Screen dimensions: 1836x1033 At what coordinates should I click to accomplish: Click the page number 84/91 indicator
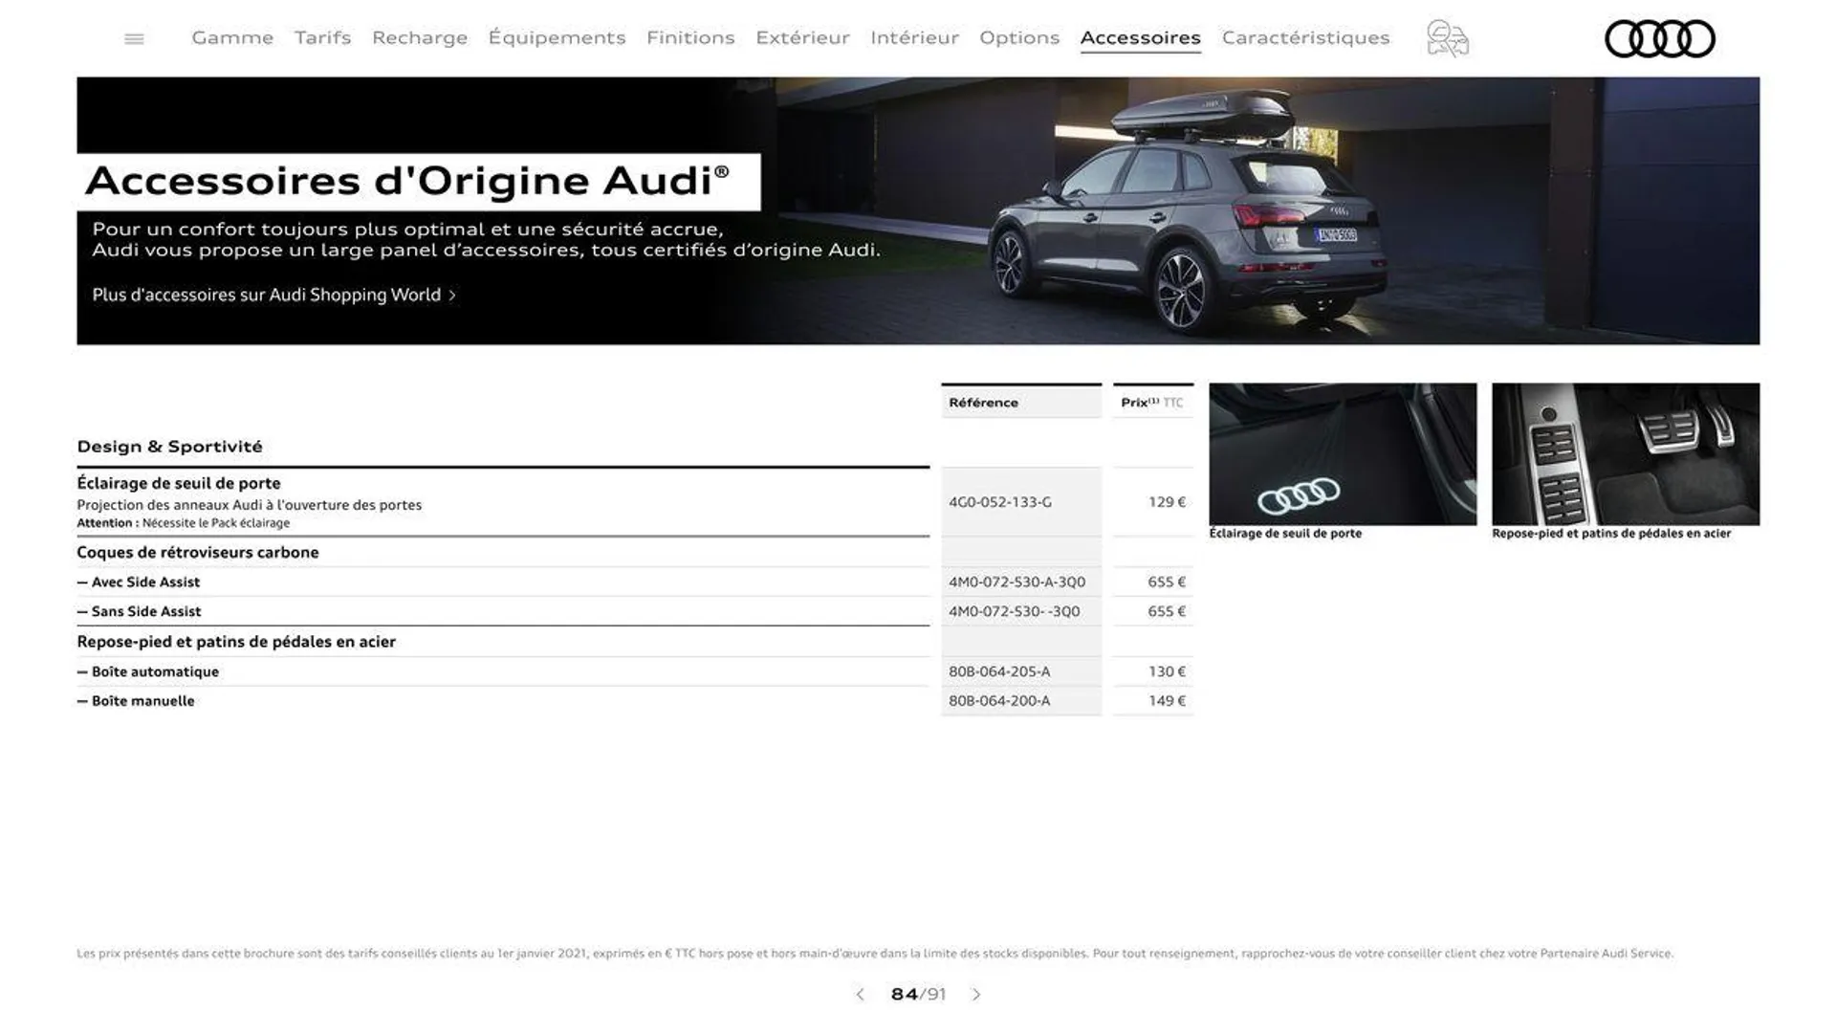tap(918, 995)
